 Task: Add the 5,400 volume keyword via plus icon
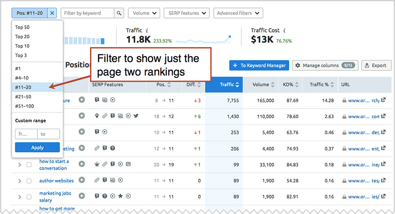(x=82, y=132)
